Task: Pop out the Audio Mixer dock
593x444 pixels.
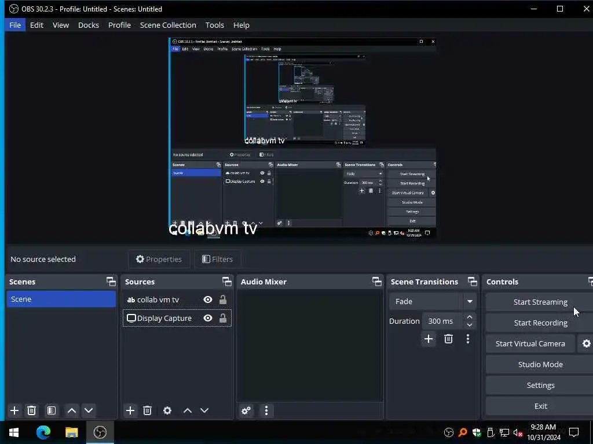Action: (x=376, y=282)
